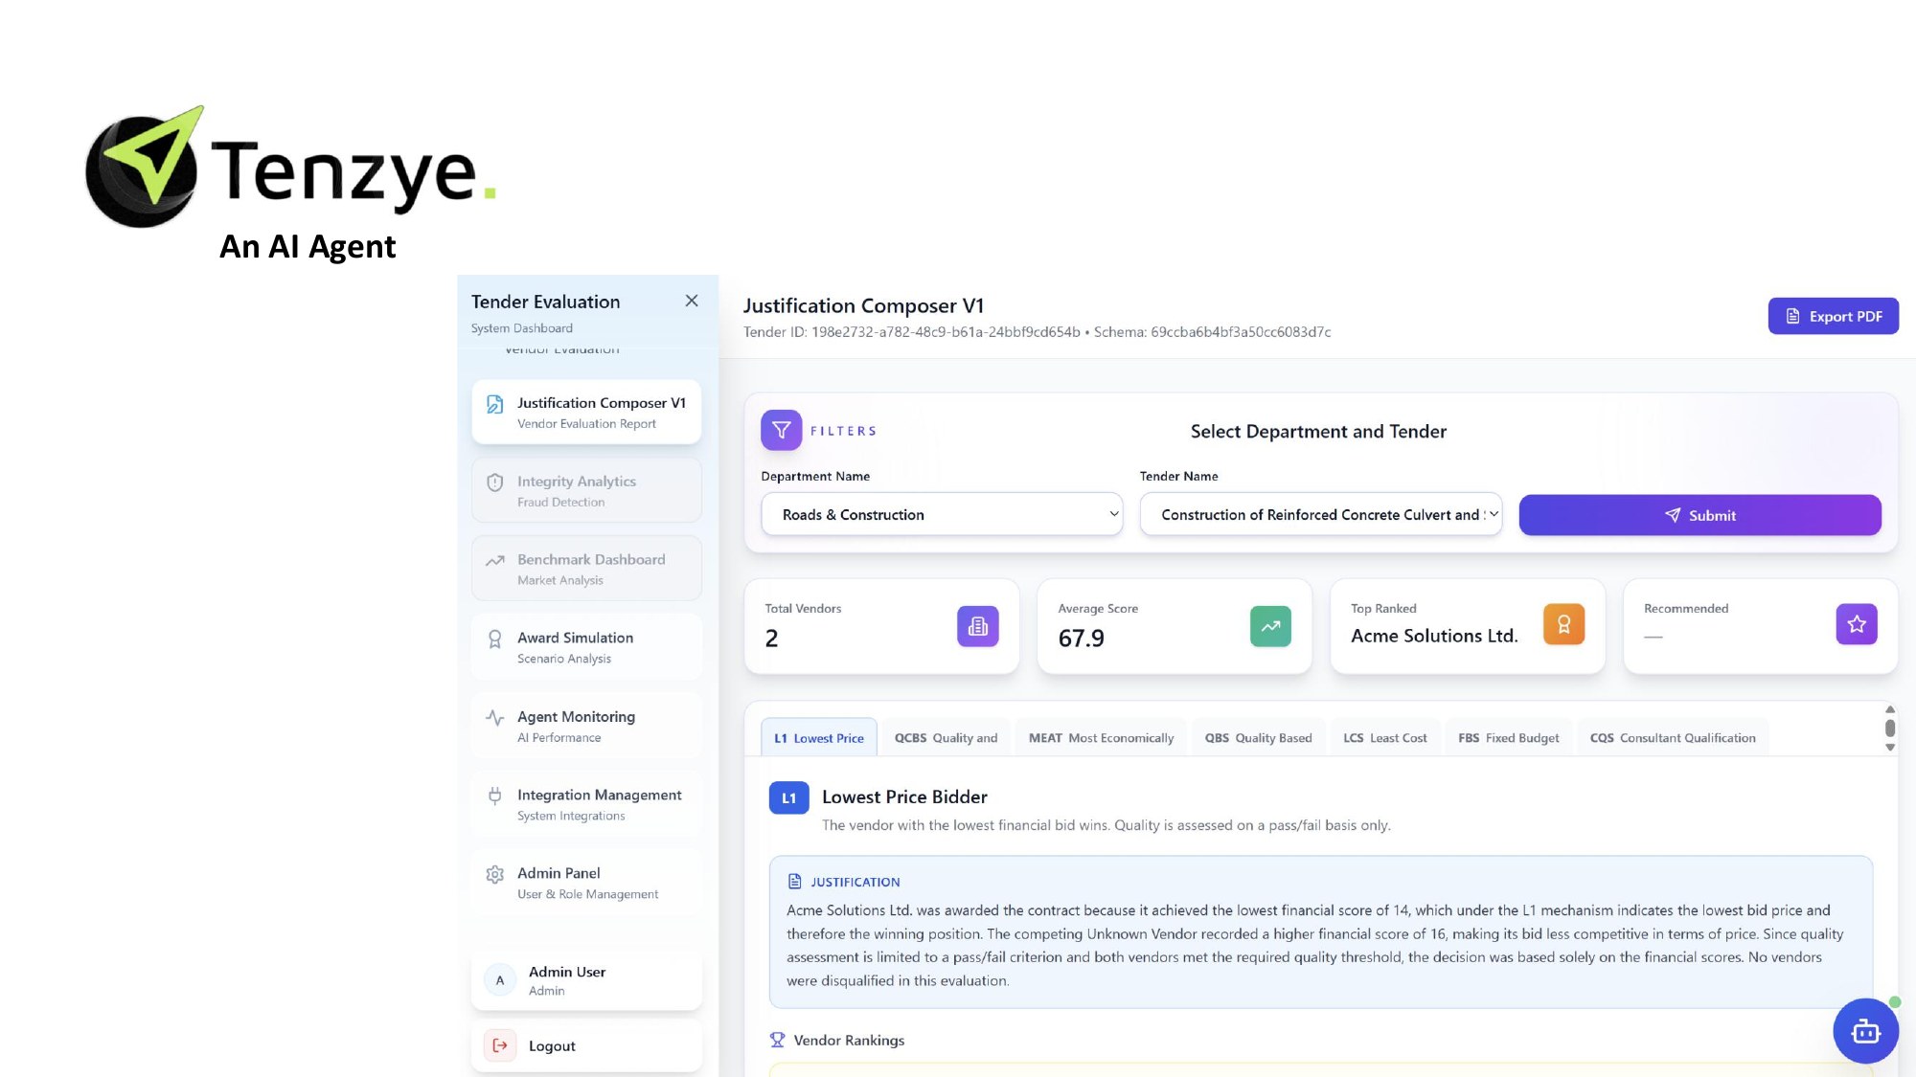Open Justification Composer V1 menu item

click(586, 413)
